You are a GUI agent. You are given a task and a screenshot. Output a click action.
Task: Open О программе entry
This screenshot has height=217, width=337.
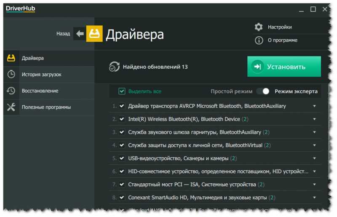[282, 40]
